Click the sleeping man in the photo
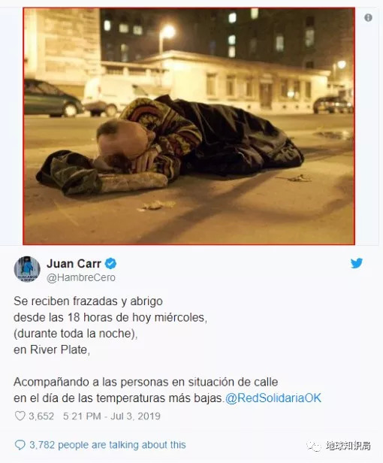Viewport: 383px width, 463px height. click(x=170, y=142)
